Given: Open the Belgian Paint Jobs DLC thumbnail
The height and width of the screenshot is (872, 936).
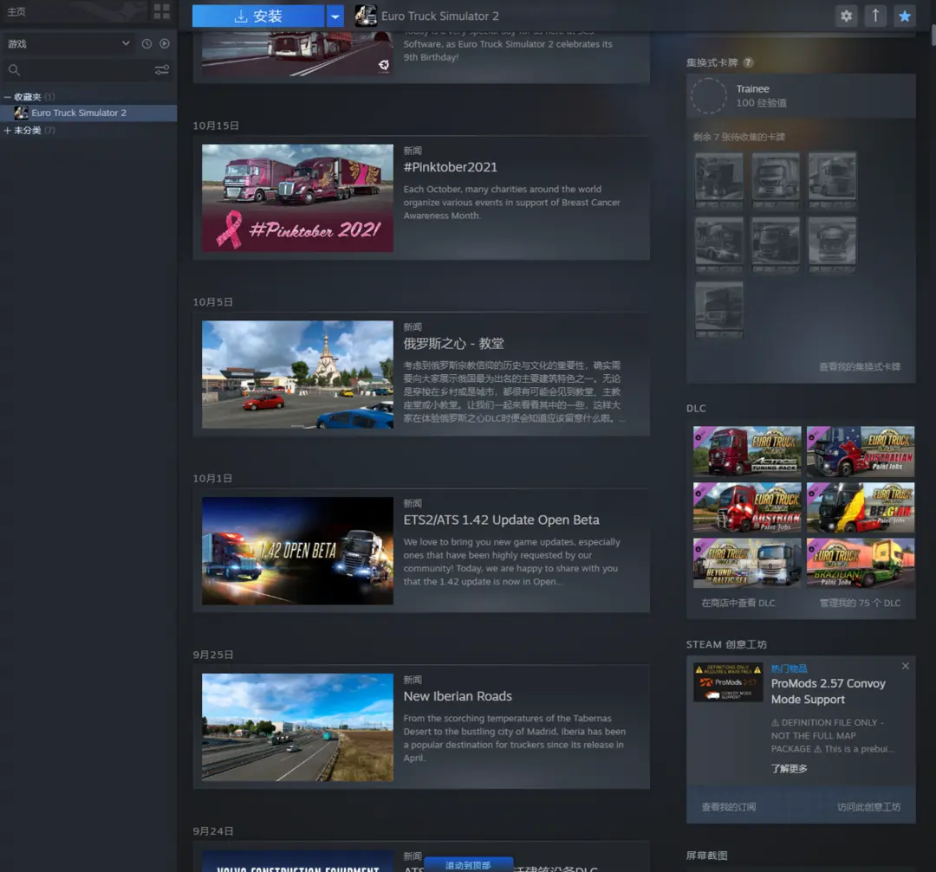Looking at the screenshot, I should (861, 507).
